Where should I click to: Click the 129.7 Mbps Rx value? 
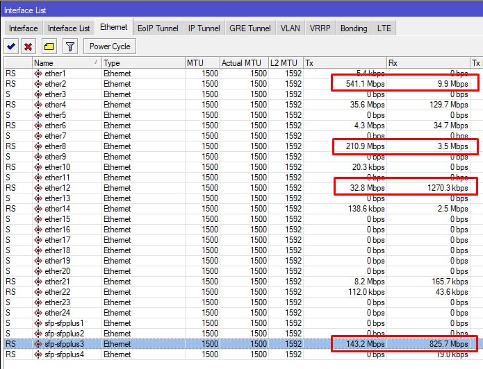449,105
